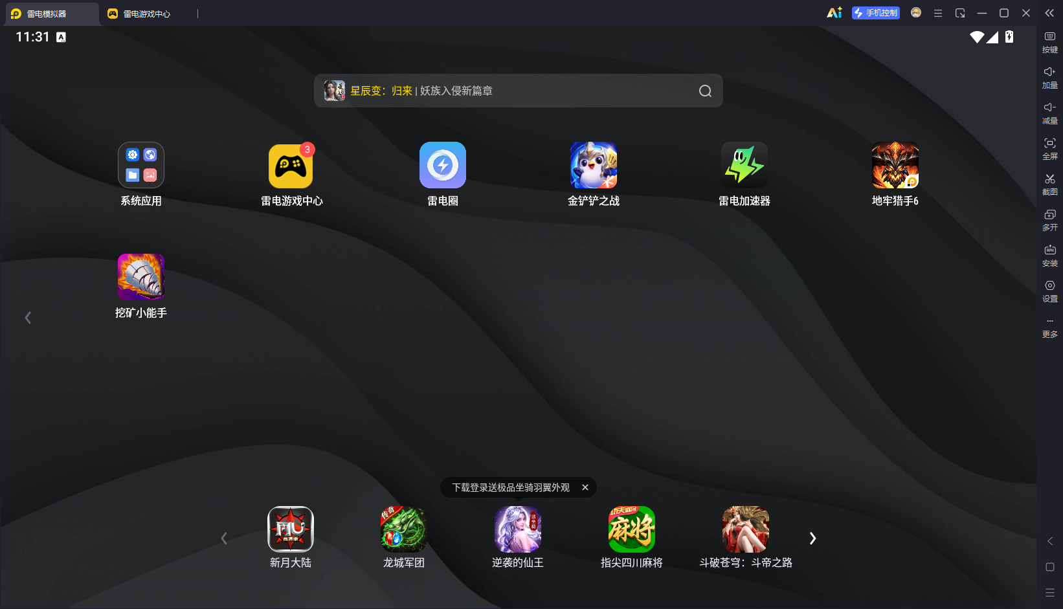Open 挖矿小能手 game icon
Image resolution: width=1063 pixels, height=609 pixels.
click(141, 277)
